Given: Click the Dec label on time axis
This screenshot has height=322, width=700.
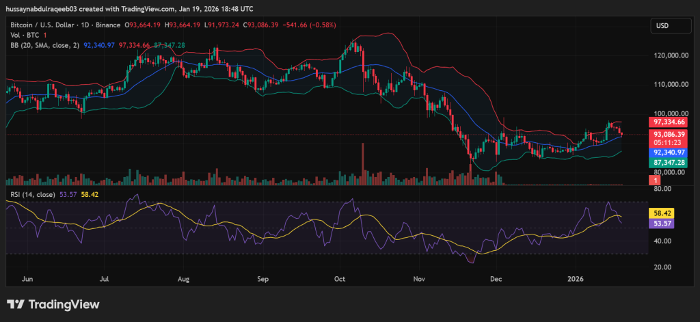Looking at the screenshot, I should point(497,279).
